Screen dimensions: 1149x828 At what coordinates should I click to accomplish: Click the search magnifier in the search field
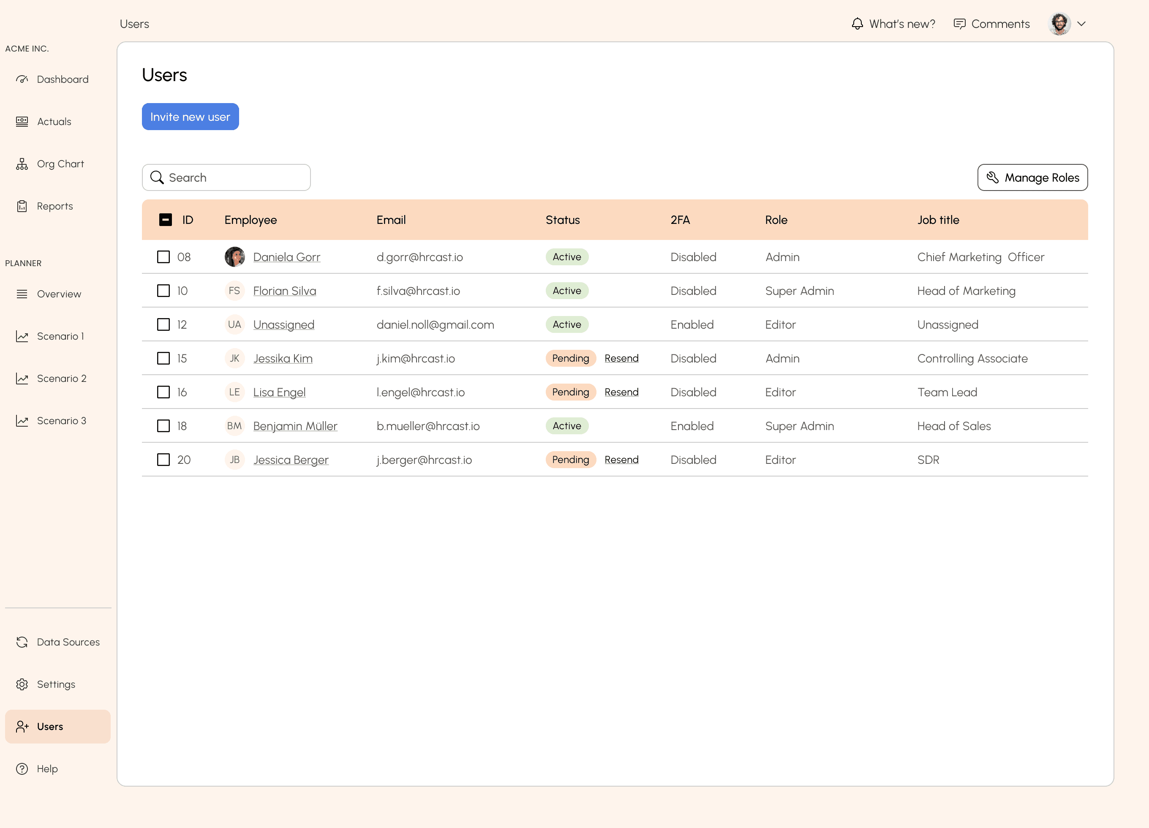157,177
